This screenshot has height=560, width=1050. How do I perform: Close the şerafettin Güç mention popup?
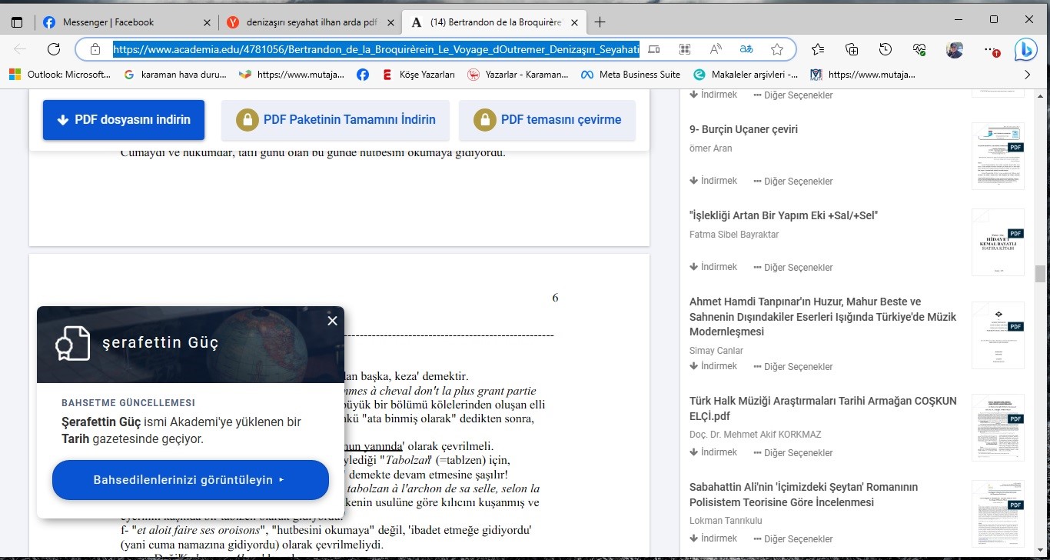332,321
